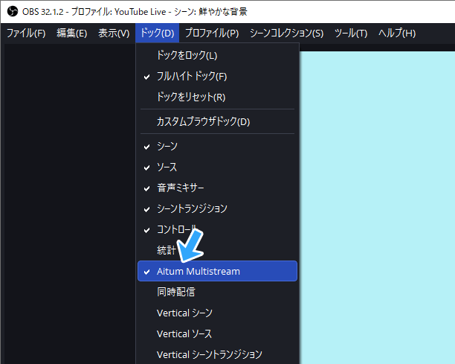Screen dimensions: 455x364
Task: Open カスタムブラウザドック(D) dialog
Action: coord(217,121)
